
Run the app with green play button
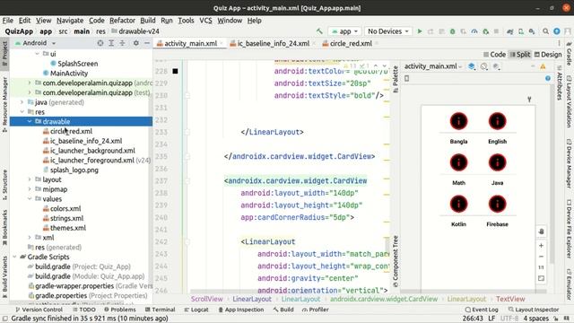(x=420, y=31)
